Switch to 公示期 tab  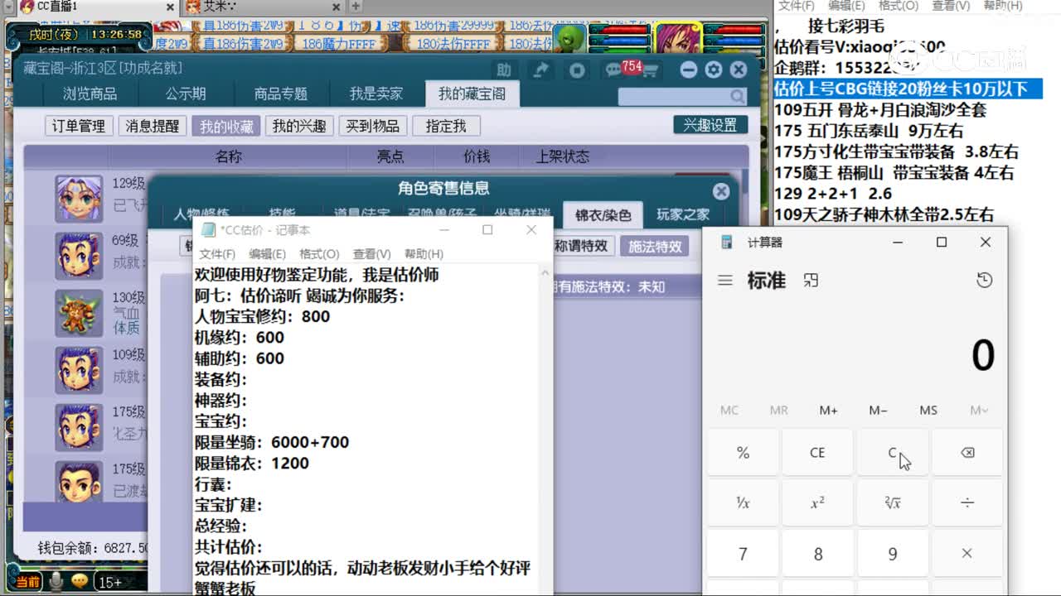tap(186, 94)
